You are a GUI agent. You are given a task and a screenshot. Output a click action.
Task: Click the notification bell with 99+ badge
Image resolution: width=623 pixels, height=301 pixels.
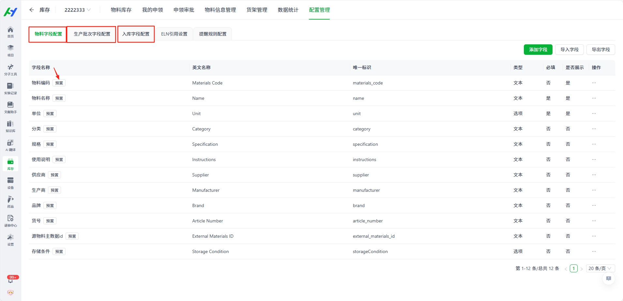11,280
